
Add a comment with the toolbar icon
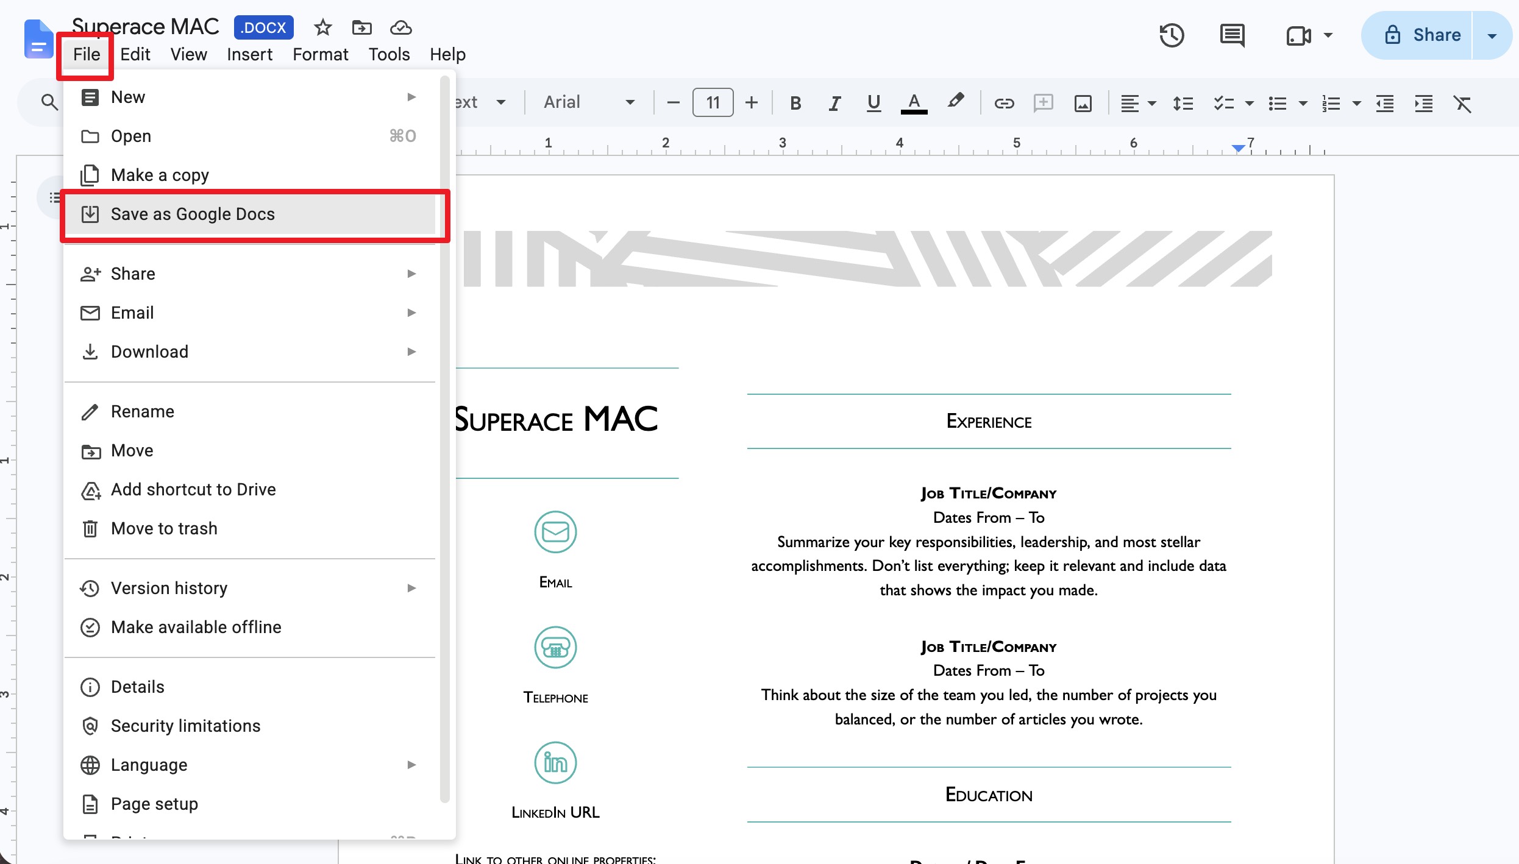1043,102
